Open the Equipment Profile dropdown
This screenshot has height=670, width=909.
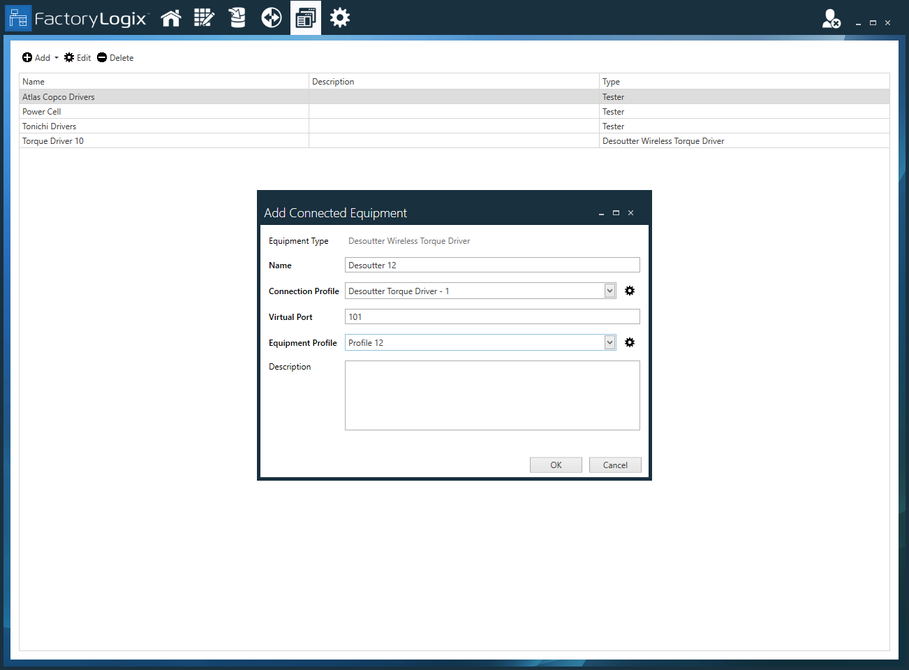[609, 342]
